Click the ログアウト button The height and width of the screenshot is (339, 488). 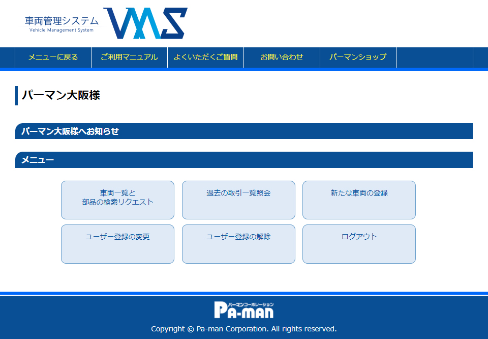[x=359, y=244]
